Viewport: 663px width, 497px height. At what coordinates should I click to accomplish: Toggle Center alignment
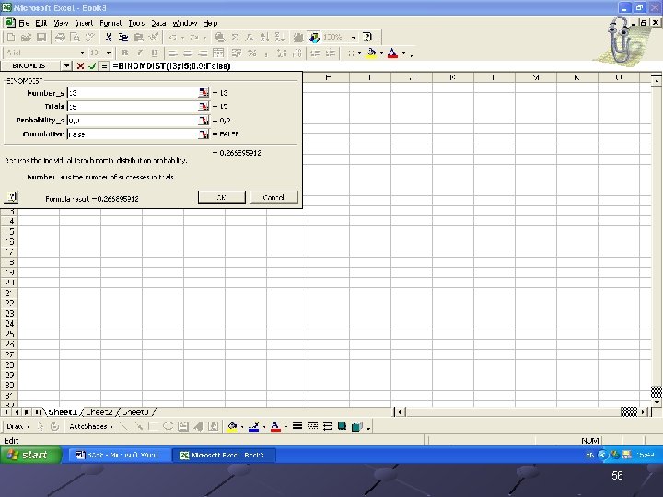188,52
